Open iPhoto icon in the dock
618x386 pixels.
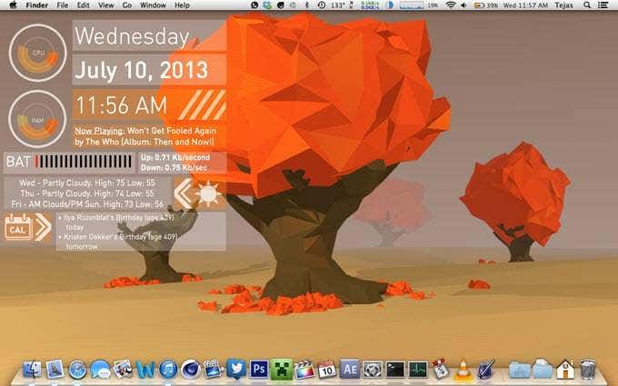[123, 369]
